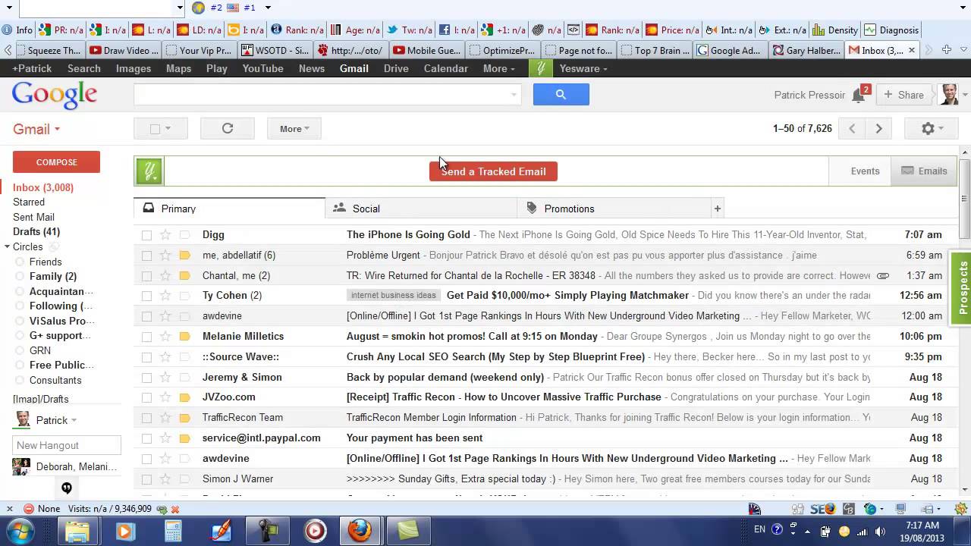
Task: Open the address bar history dropdown
Action: coord(180,8)
